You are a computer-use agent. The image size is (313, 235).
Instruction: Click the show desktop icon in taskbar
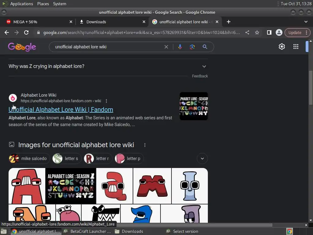[4, 231]
